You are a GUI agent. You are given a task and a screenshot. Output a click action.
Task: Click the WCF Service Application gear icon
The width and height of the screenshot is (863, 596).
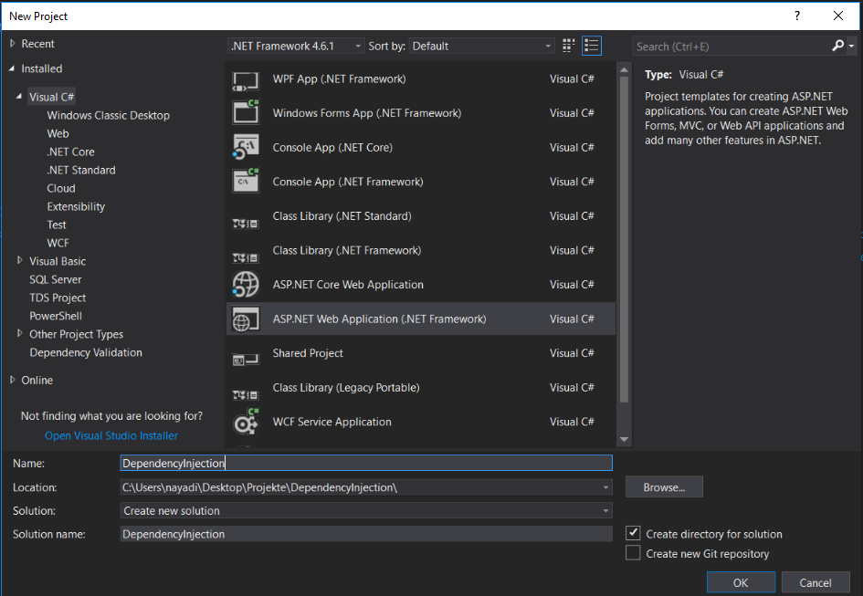(246, 422)
